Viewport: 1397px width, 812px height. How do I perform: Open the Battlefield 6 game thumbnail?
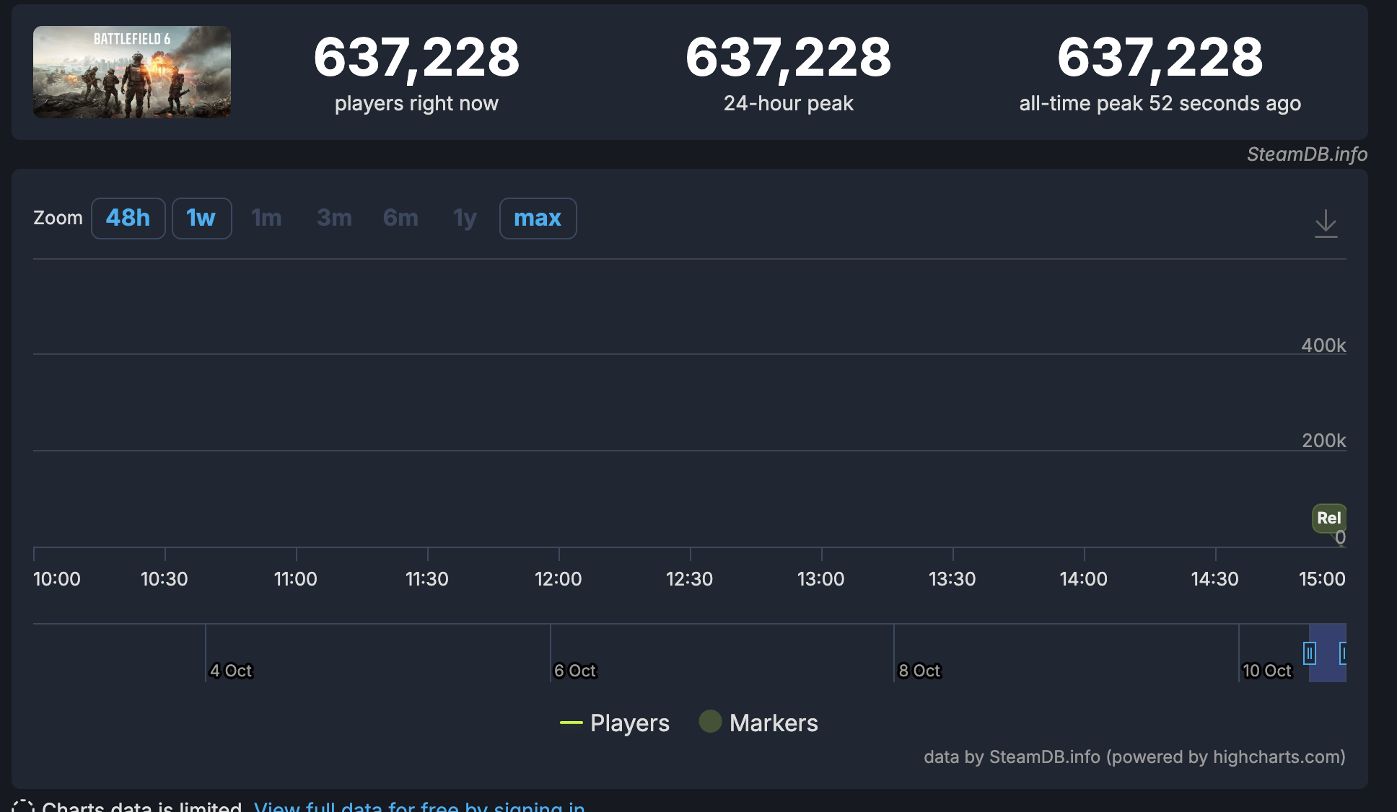point(132,72)
